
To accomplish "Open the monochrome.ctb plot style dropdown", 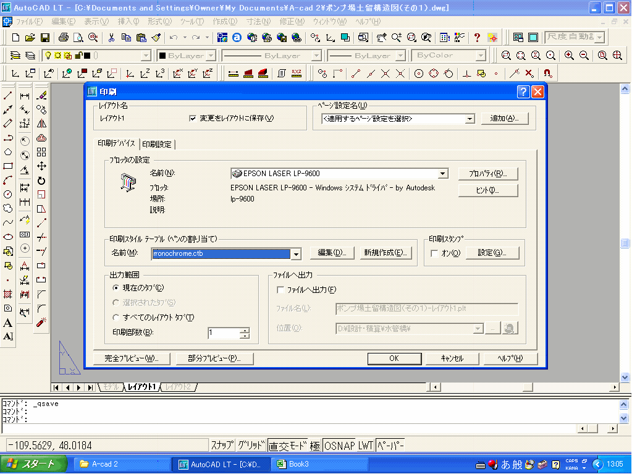I will coord(297,254).
